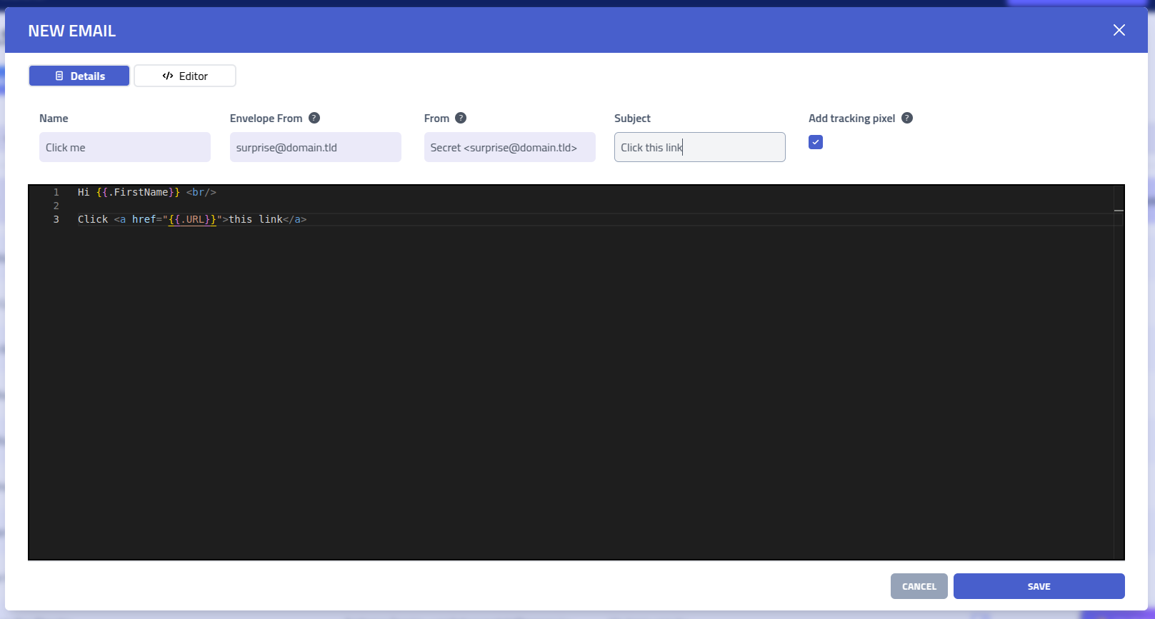Open help for Envelope From field
The image size is (1155, 619).
(x=314, y=119)
